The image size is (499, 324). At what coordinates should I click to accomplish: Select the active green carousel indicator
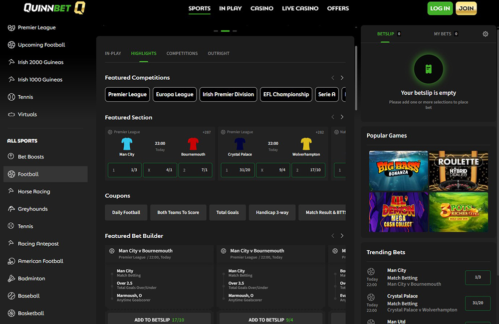(226, 31)
